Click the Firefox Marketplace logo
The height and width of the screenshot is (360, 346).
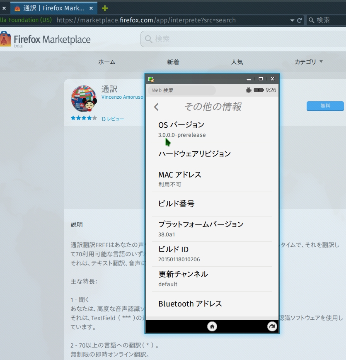coord(45,39)
